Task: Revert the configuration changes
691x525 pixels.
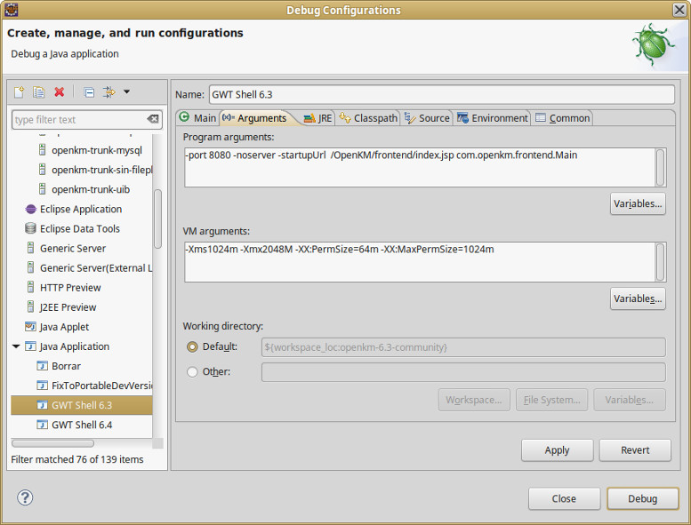Action: point(635,450)
